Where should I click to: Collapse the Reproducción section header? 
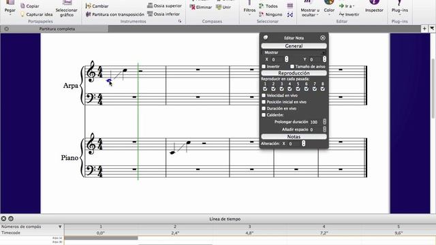pos(294,73)
